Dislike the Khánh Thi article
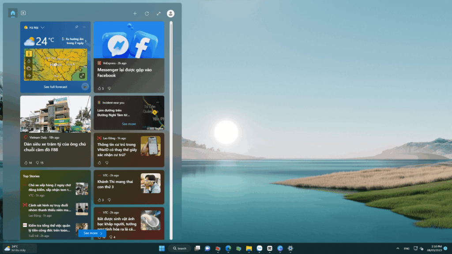452x254 pixels. coord(109,200)
